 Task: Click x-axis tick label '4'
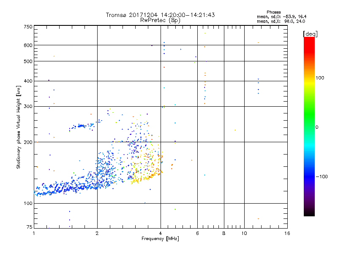click(161, 233)
